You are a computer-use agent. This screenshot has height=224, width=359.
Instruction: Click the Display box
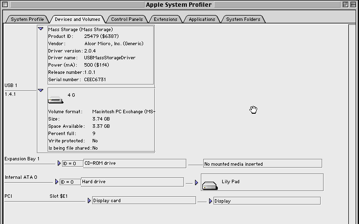pos(267,201)
